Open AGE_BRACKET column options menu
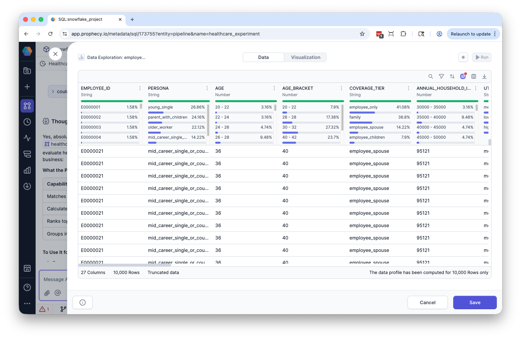Image resolution: width=521 pixels, height=339 pixels. (341, 88)
